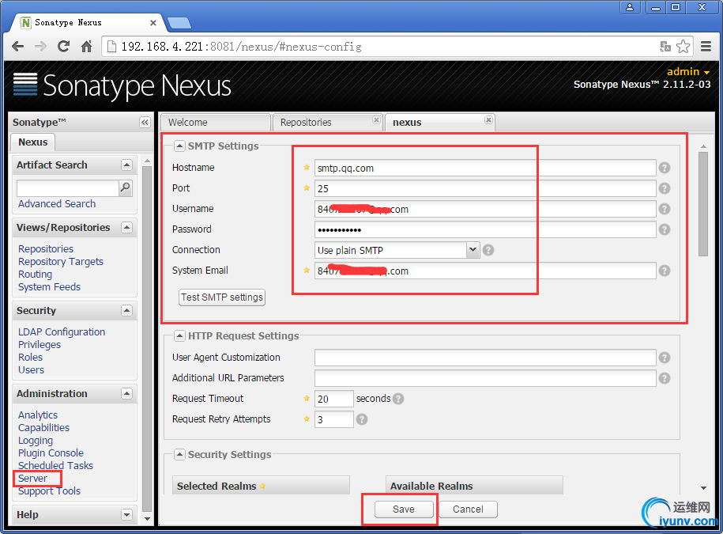Image resolution: width=723 pixels, height=534 pixels.
Task: Open the Routing link
Action: click(x=35, y=275)
